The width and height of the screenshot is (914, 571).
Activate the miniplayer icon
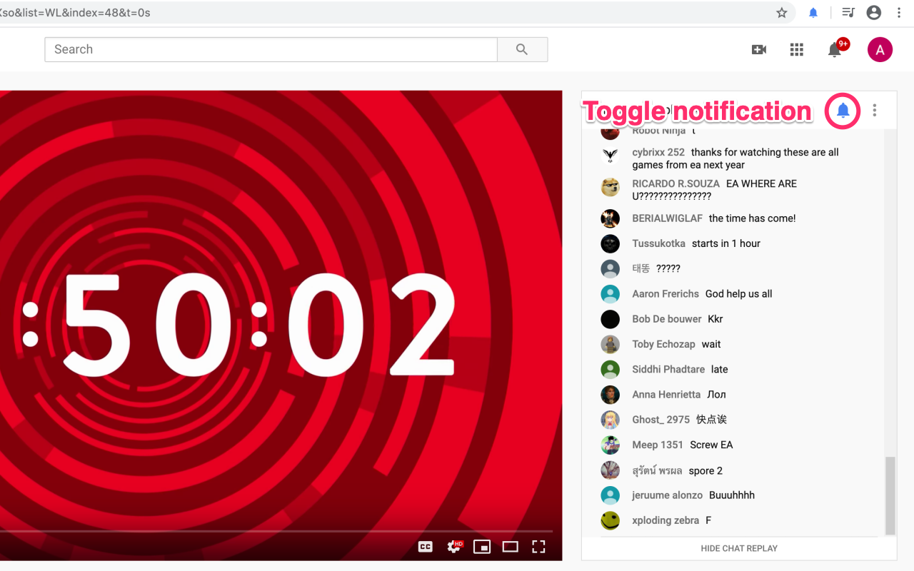[482, 547]
